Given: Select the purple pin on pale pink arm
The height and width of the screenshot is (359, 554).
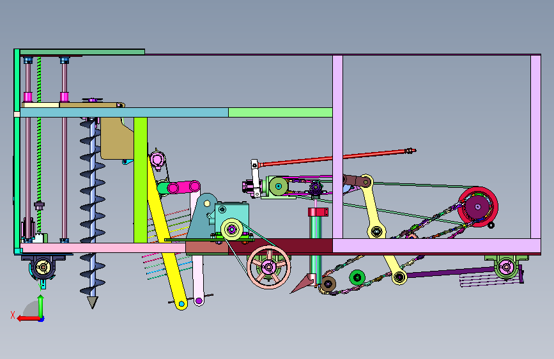Looking at the screenshot, I should (x=199, y=301).
